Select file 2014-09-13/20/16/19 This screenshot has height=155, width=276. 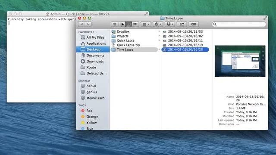[185, 45]
